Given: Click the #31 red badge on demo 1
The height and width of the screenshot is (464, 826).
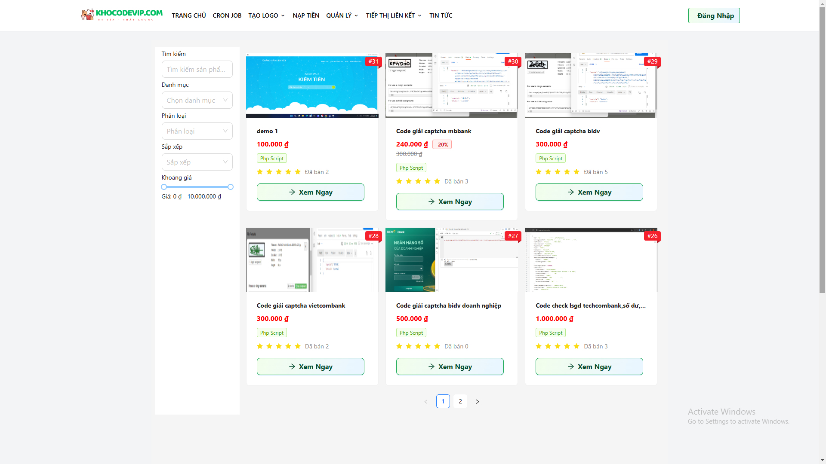Looking at the screenshot, I should pyautogui.click(x=373, y=61).
